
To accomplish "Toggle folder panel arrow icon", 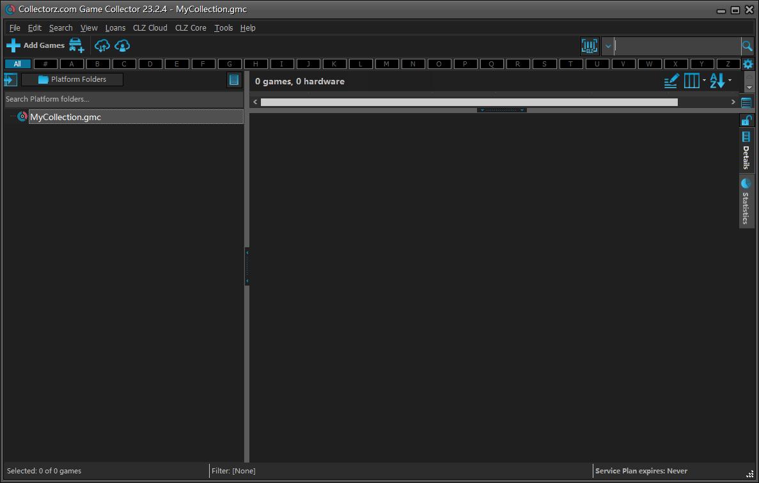I will click(11, 79).
